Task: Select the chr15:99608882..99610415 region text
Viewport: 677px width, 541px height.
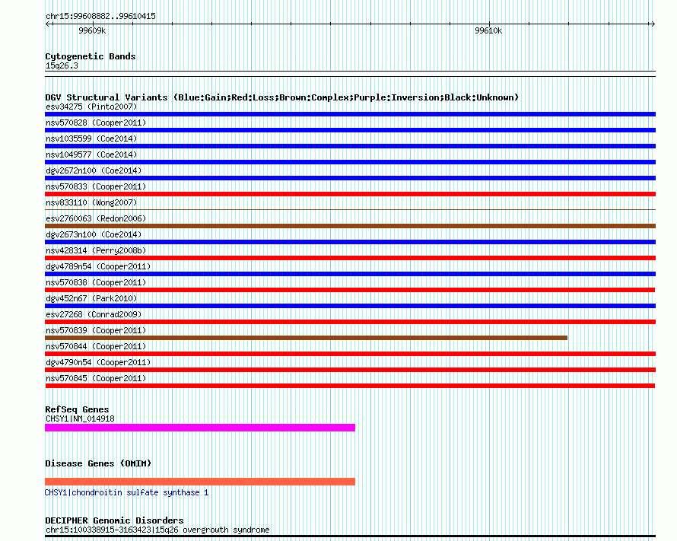Action: (100, 17)
